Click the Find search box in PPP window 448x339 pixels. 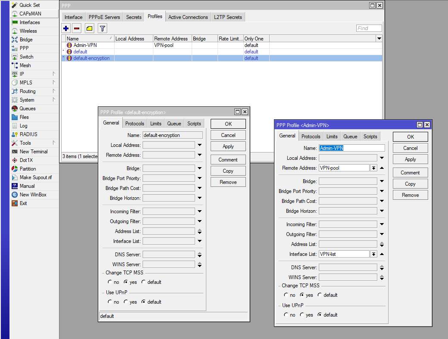click(x=369, y=28)
